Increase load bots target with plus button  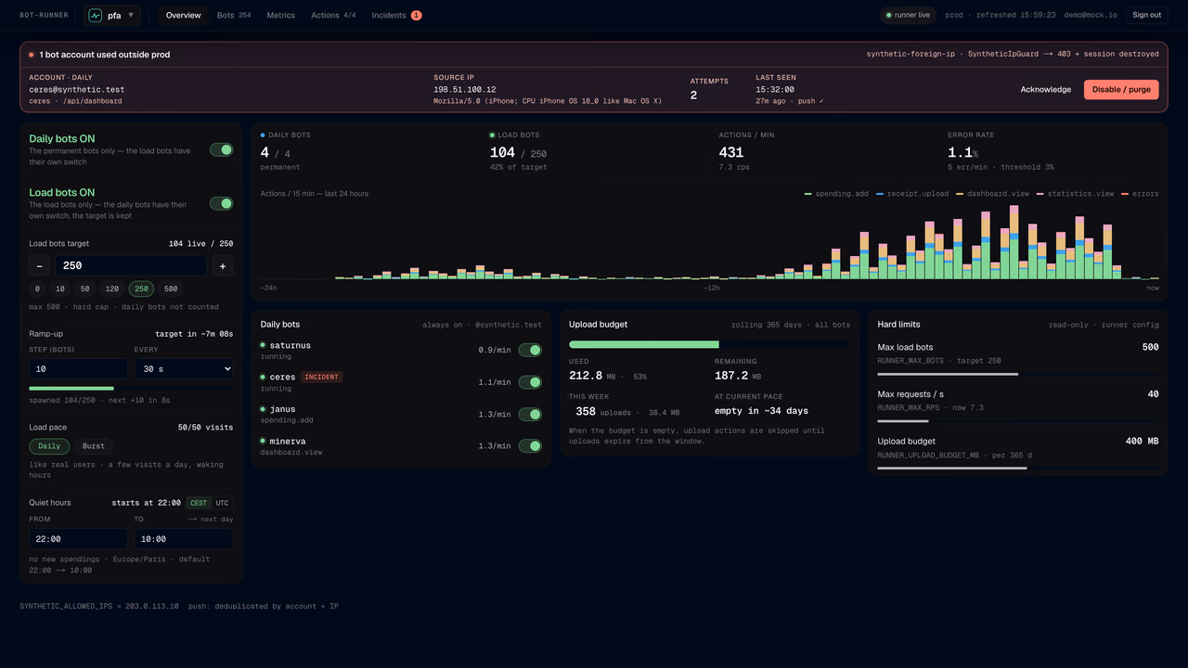point(223,265)
